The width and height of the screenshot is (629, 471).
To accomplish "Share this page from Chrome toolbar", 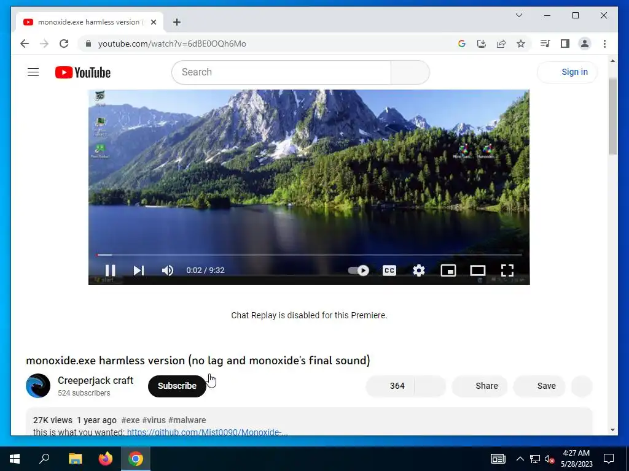I will click(501, 44).
